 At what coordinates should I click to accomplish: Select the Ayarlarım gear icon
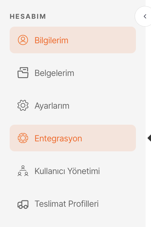pos(23,105)
